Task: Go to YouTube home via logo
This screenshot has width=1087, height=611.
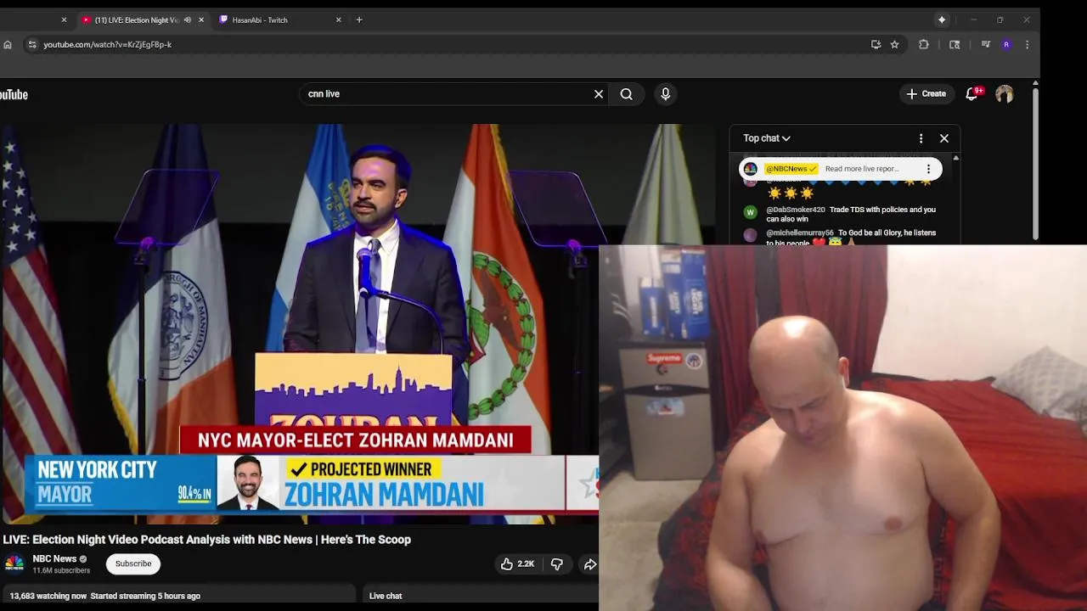Action: [14, 94]
